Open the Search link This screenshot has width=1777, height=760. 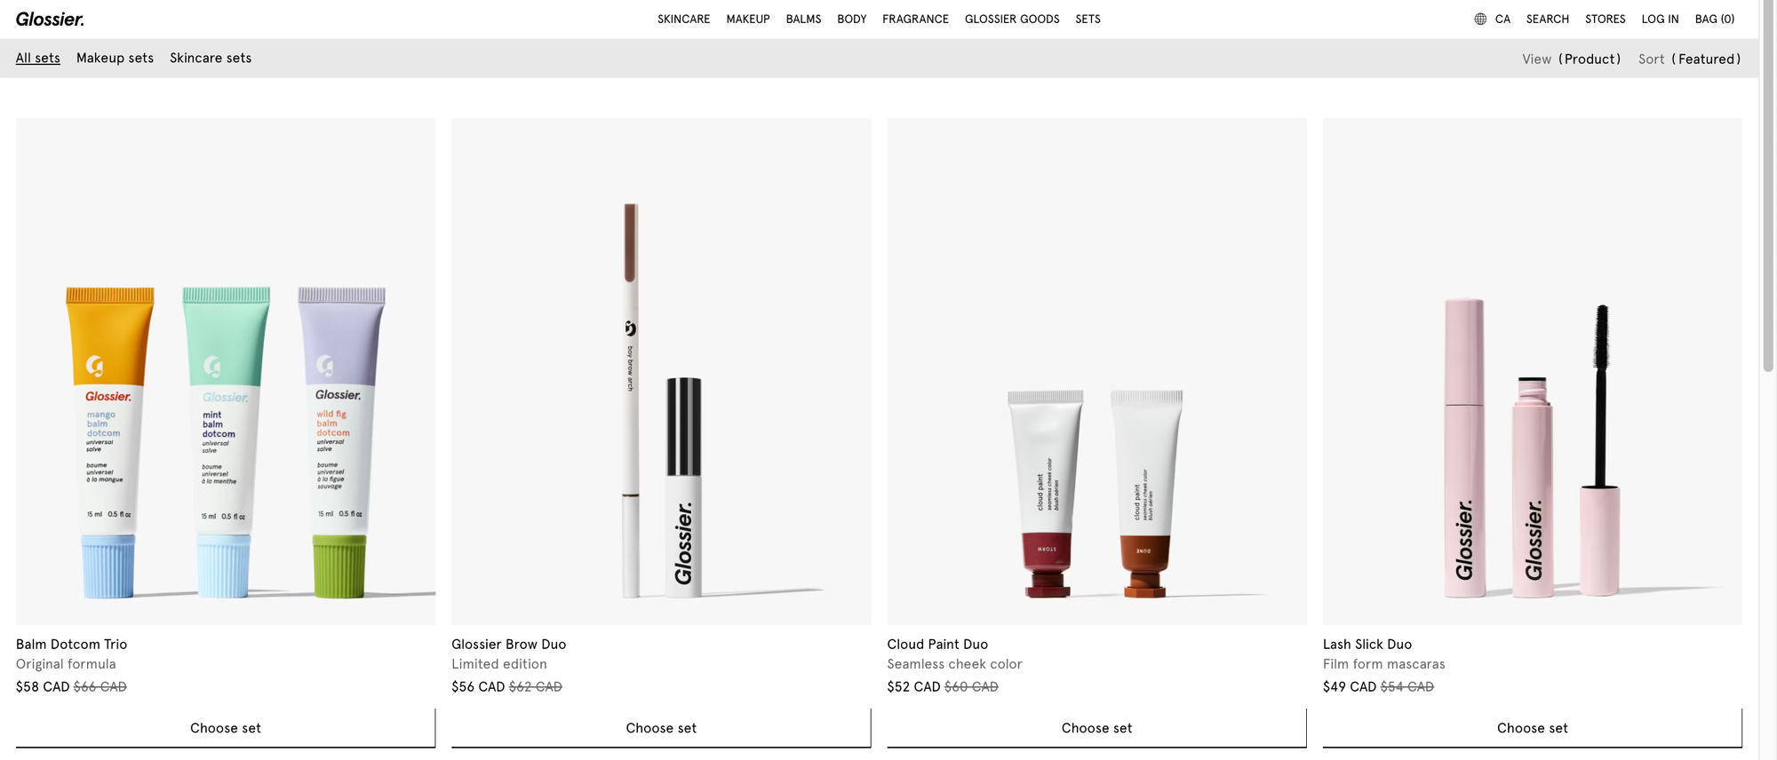coord(1547,19)
